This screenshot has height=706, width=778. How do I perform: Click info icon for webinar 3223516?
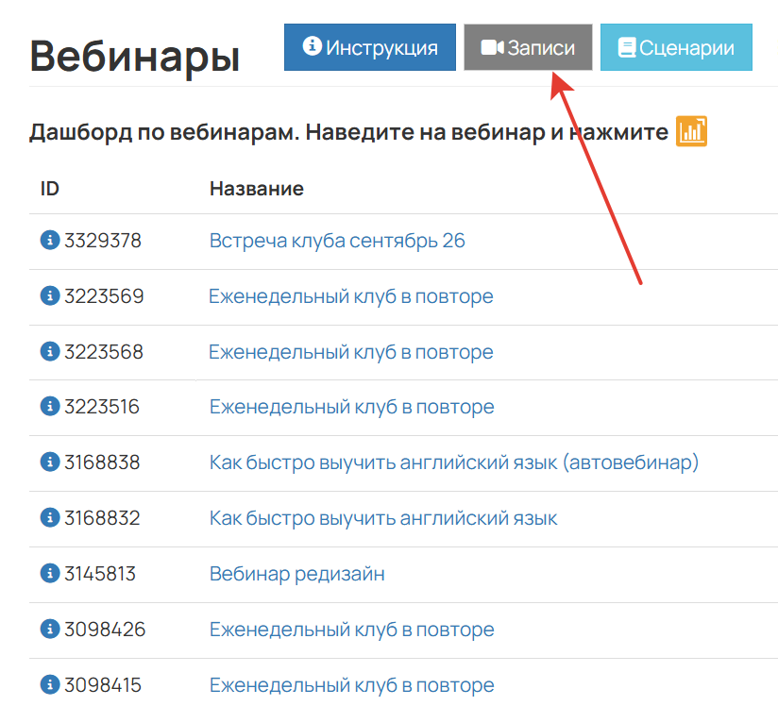tap(50, 407)
